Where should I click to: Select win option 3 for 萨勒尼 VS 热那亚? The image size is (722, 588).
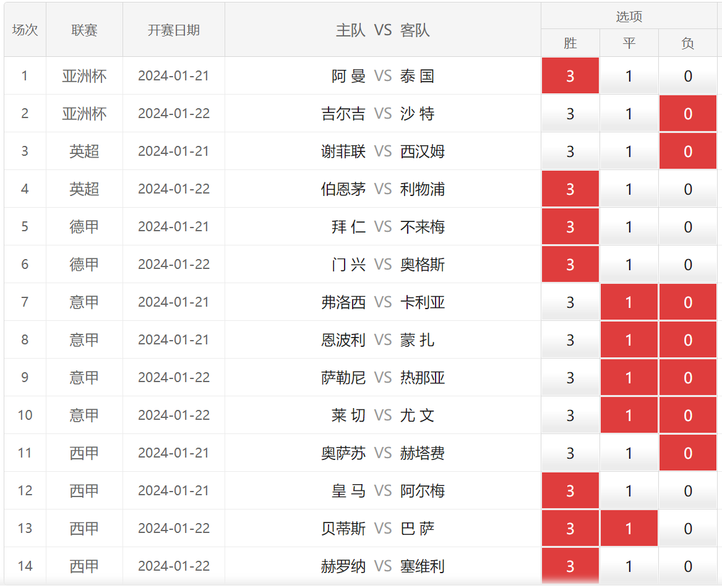[570, 377]
